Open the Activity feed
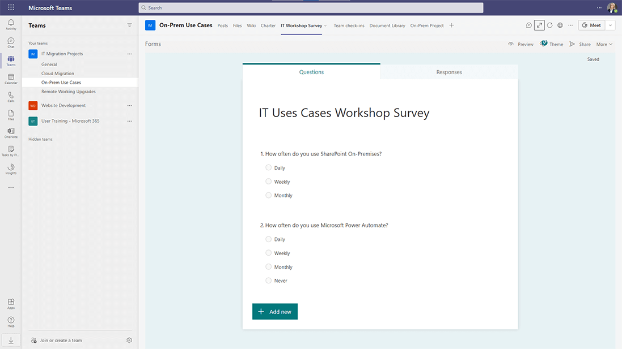 11,24
